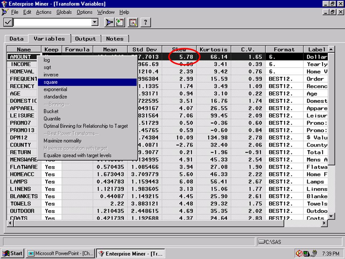Click the Formula column header
345x259 pixels.
tap(78, 49)
